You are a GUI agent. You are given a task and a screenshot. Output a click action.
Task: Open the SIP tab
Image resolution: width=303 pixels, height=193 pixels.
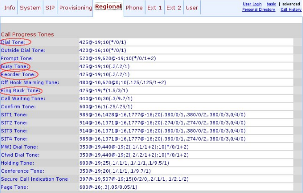(x=50, y=8)
